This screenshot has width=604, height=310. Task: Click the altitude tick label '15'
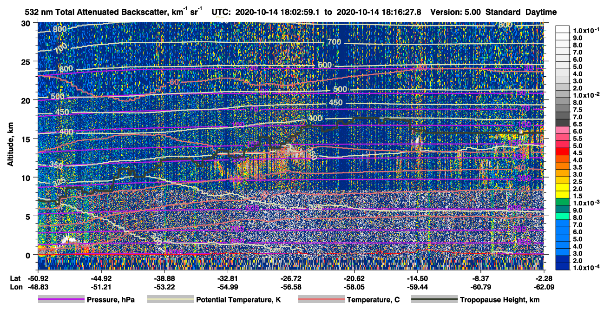(26, 139)
